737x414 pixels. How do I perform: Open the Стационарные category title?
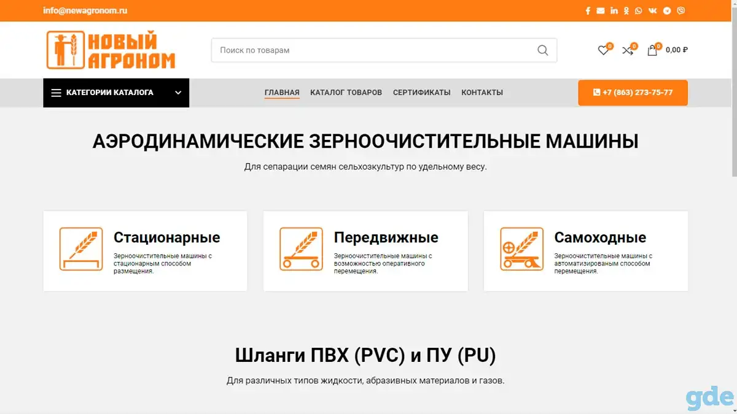166,237
